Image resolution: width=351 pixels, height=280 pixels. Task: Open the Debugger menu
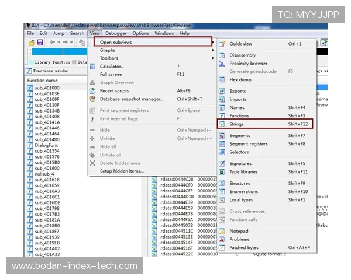pos(116,33)
